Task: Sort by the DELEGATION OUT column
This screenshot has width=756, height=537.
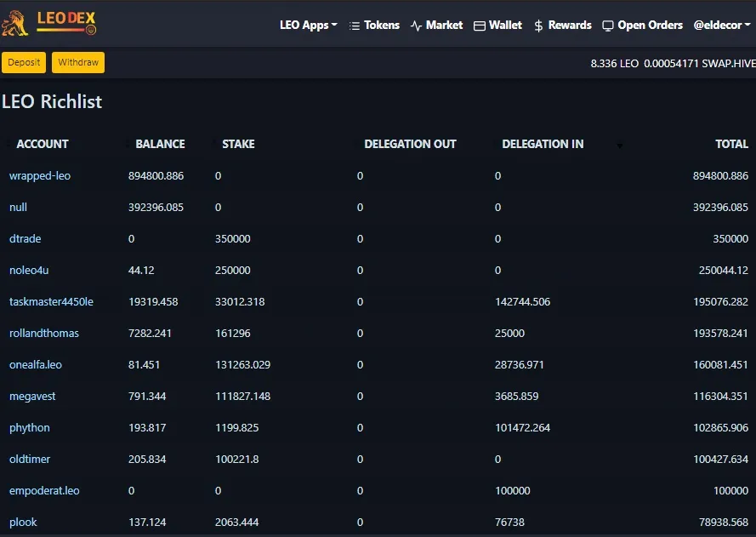Action: point(410,144)
